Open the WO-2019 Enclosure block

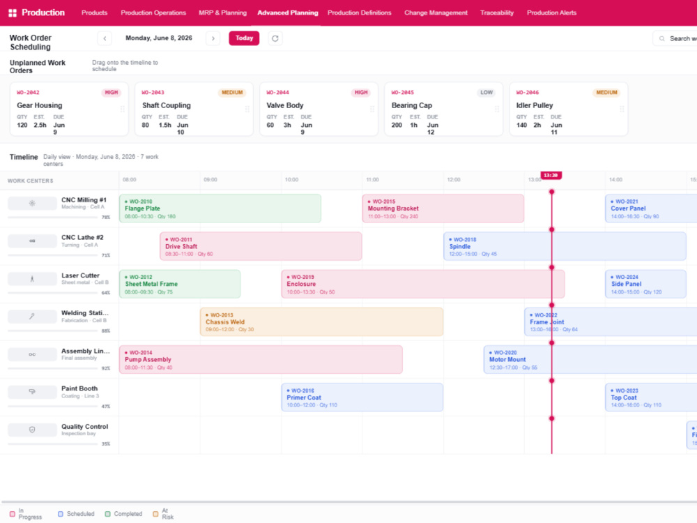pos(423,284)
